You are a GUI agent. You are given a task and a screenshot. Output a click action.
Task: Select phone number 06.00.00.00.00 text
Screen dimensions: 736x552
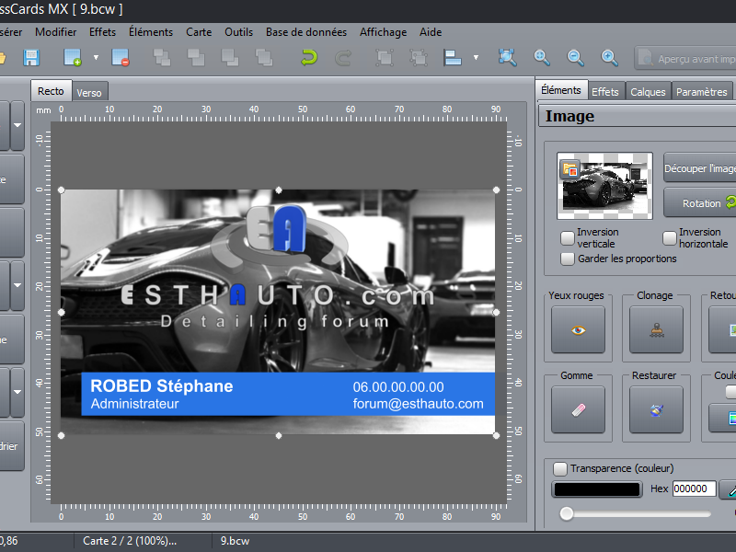398,386
